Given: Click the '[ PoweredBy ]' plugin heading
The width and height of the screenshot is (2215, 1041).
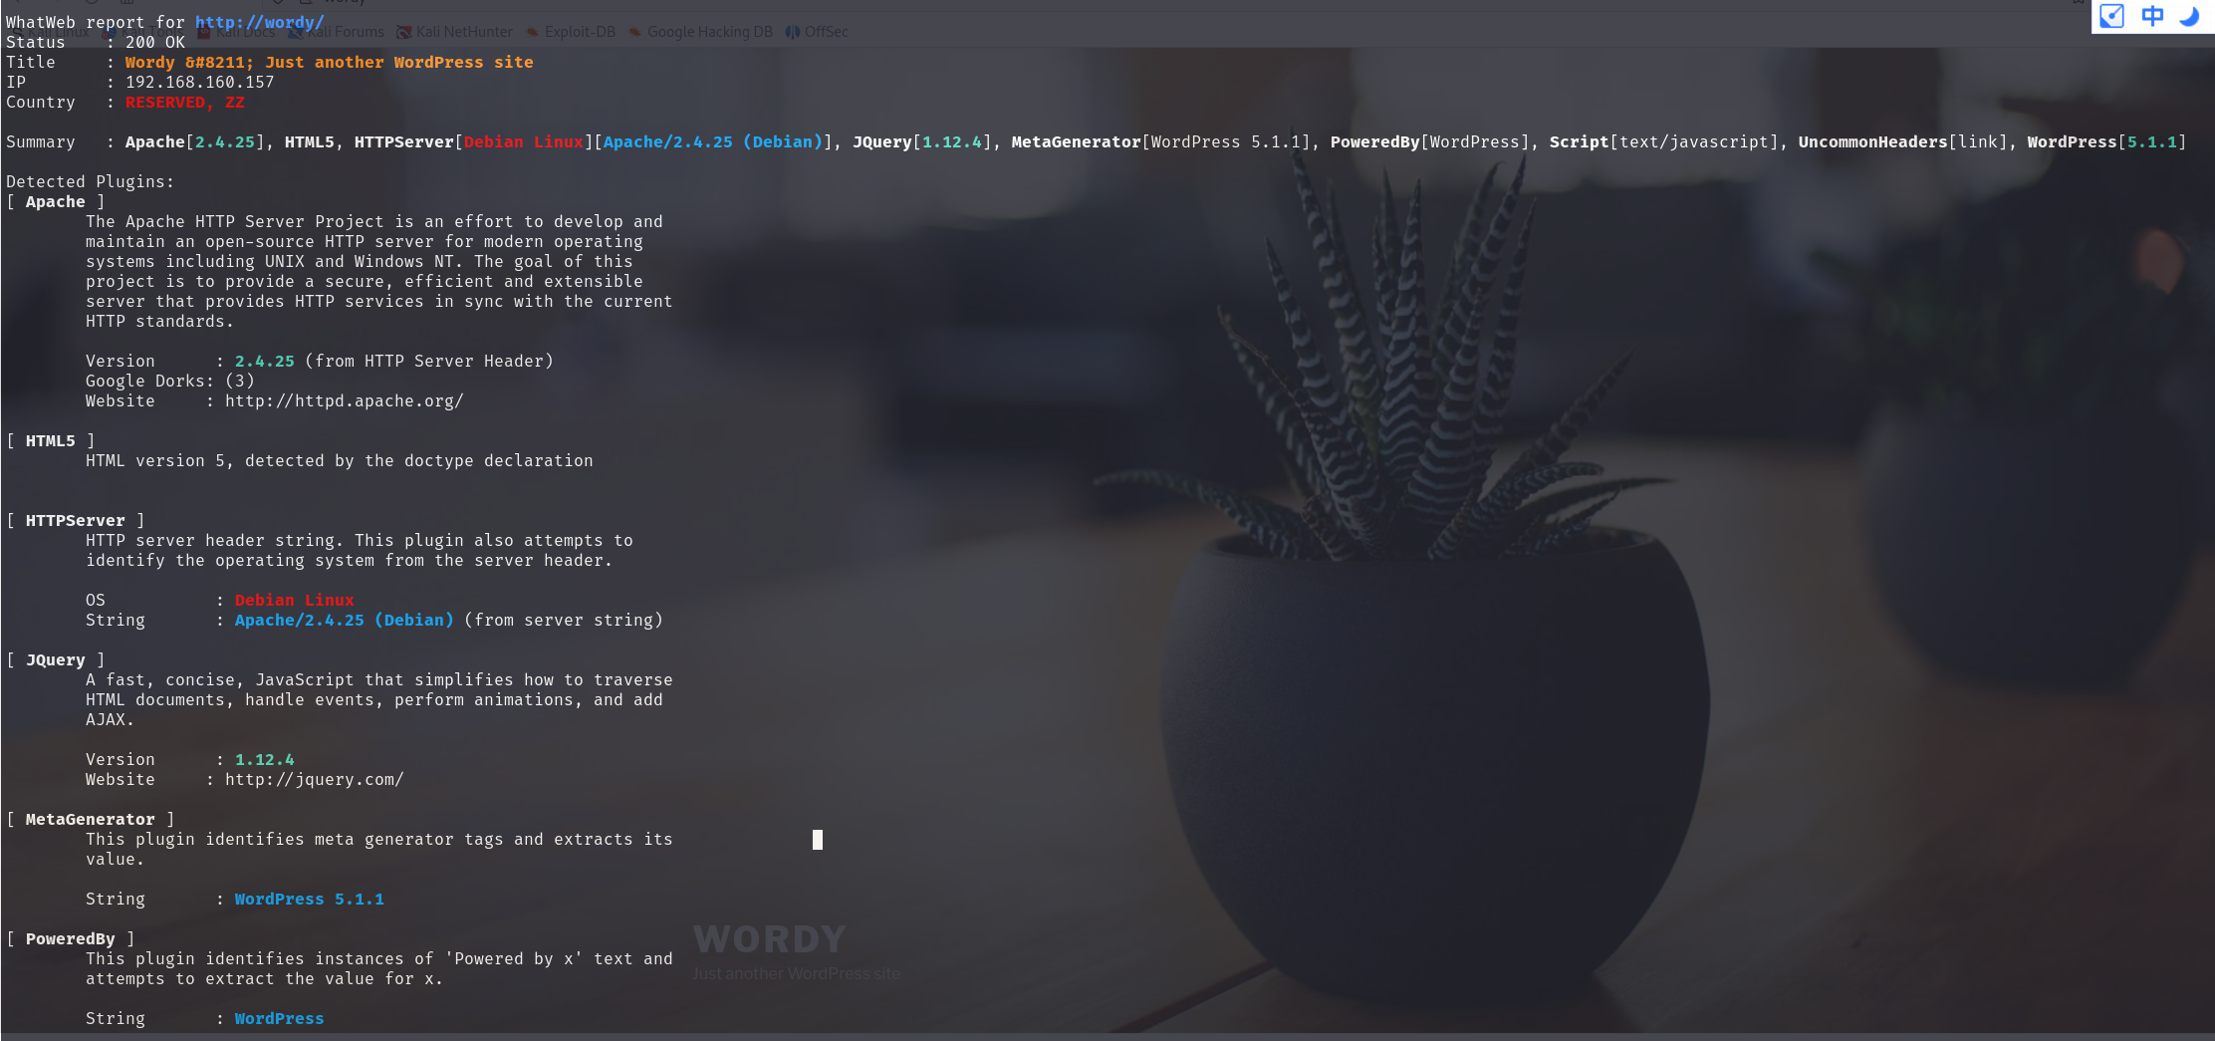Looking at the screenshot, I should tap(71, 938).
